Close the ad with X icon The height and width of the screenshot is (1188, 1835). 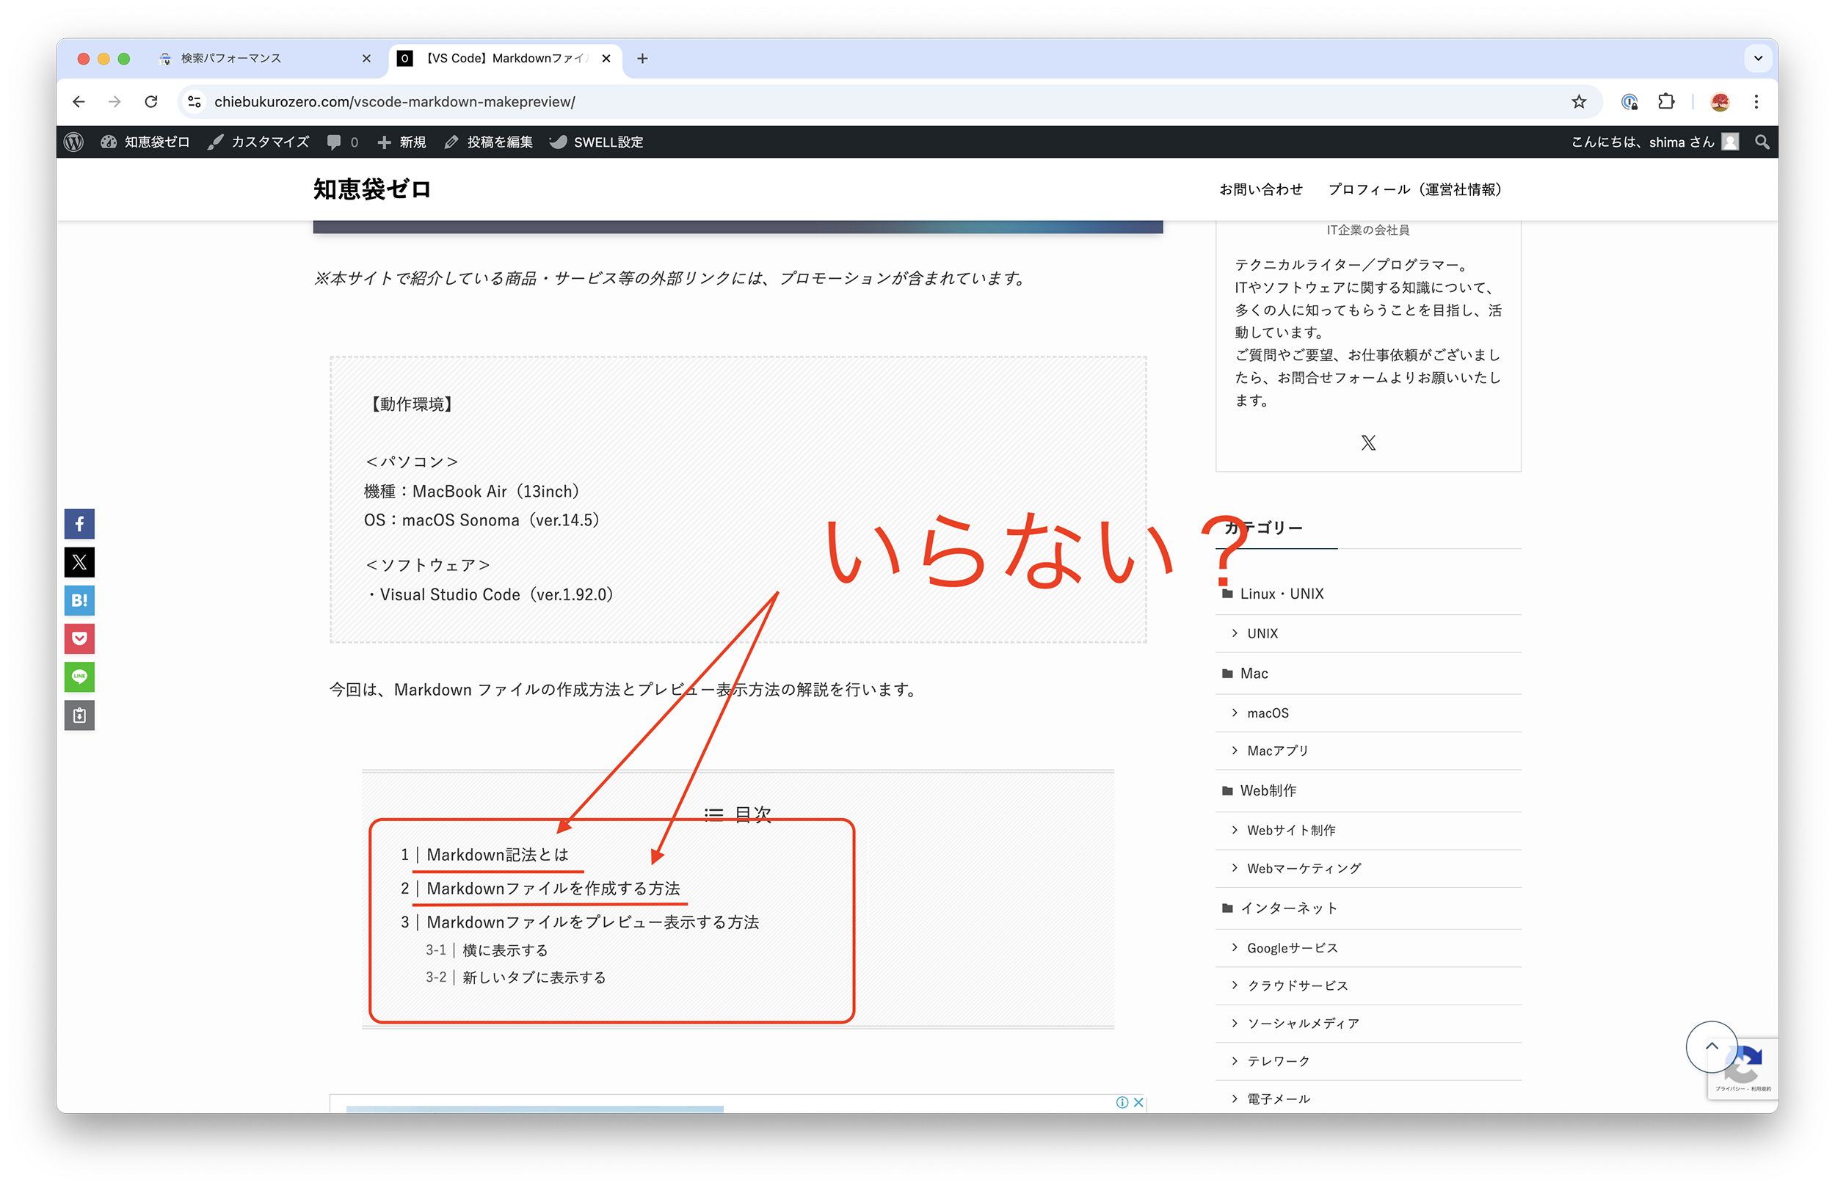pyautogui.click(x=1138, y=1102)
